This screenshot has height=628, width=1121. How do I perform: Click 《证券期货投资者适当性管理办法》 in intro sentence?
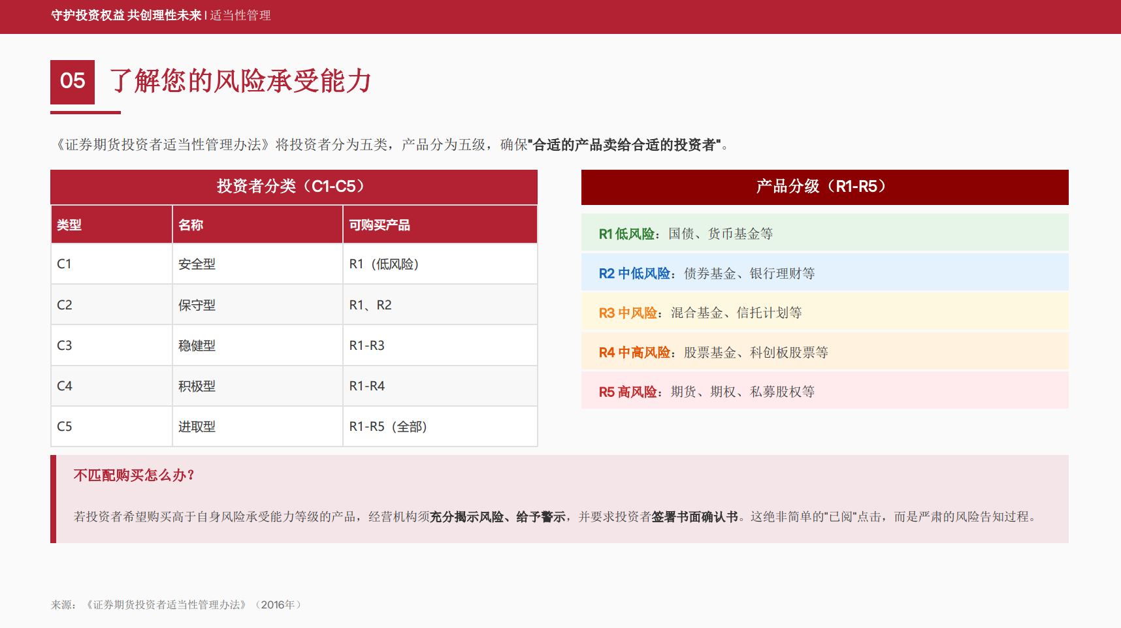[162, 145]
